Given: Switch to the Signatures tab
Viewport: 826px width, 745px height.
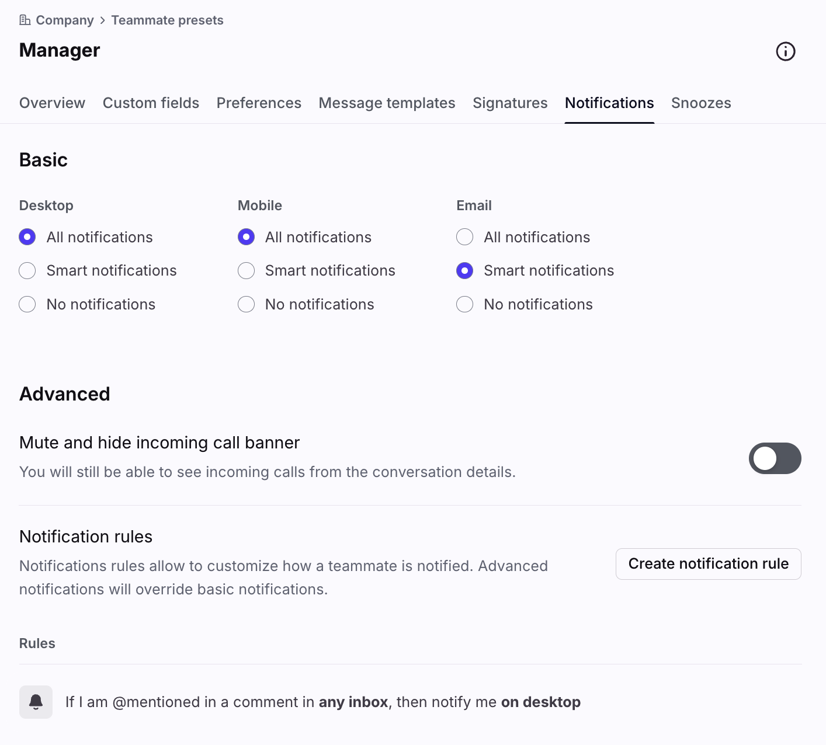Looking at the screenshot, I should pyautogui.click(x=510, y=103).
